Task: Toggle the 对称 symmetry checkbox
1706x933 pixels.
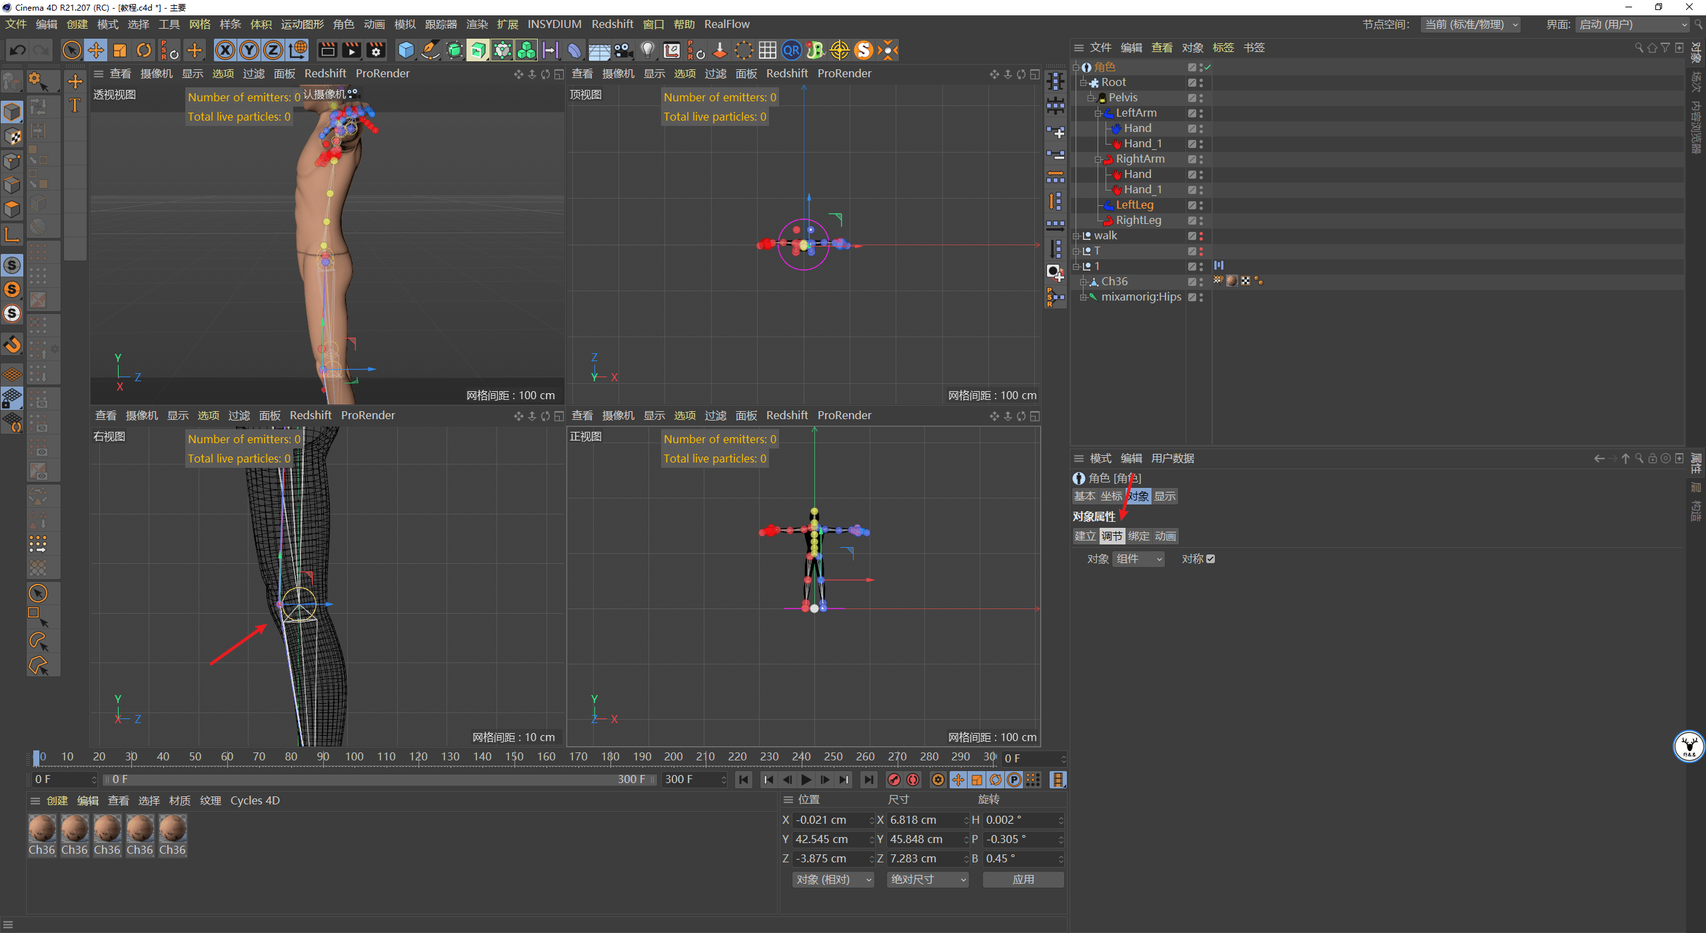Action: 1211,559
